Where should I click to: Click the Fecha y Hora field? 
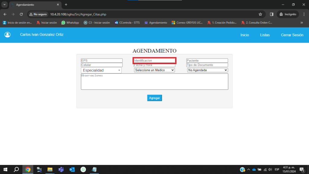pos(154,65)
